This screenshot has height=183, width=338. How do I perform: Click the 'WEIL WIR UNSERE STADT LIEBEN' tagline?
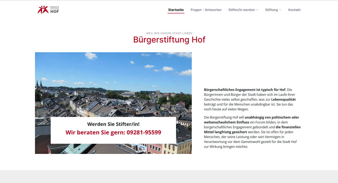tap(169, 33)
